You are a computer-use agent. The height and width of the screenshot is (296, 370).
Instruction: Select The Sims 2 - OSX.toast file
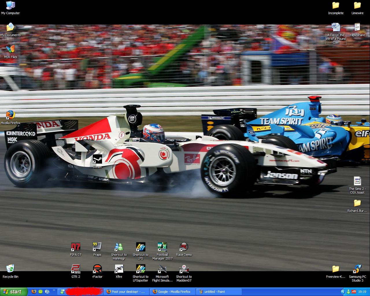(x=357, y=185)
